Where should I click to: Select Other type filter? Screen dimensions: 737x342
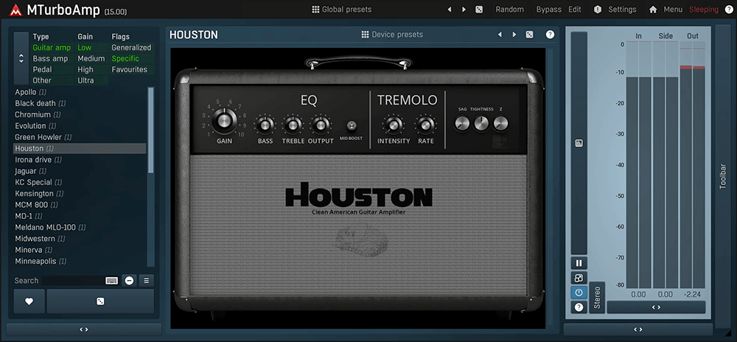point(42,80)
